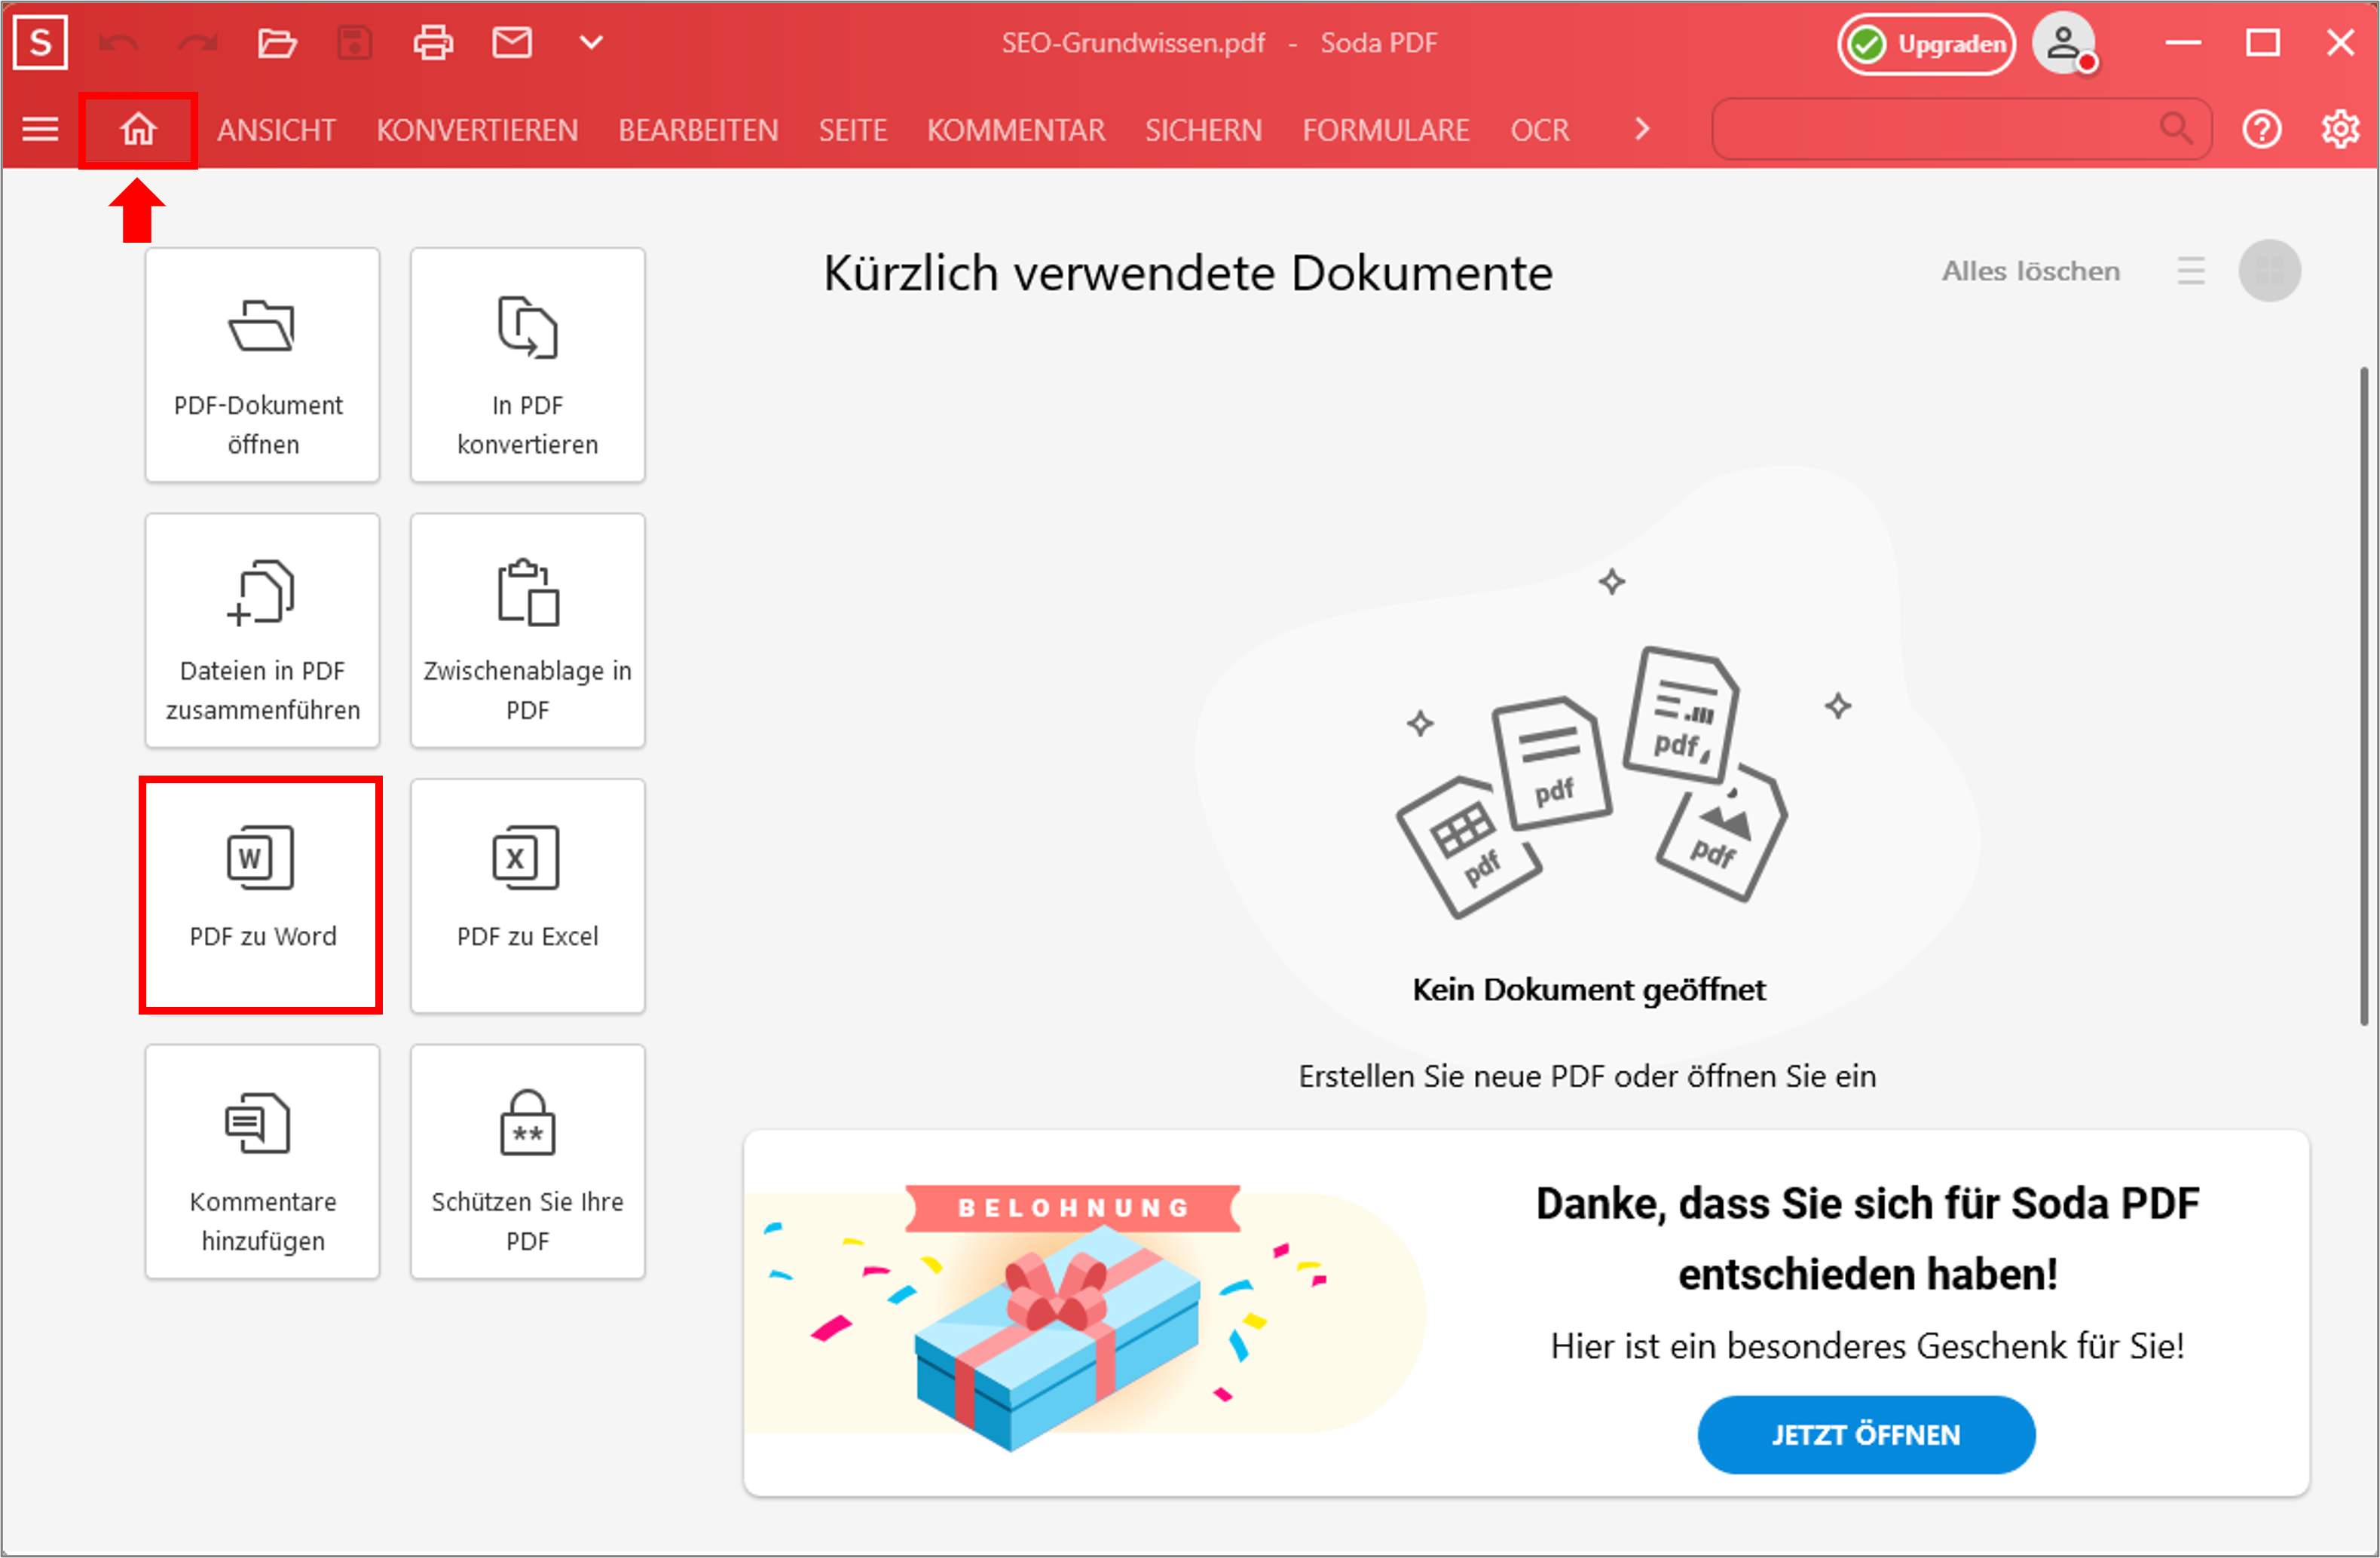Open help with the question mark icon
Image resolution: width=2380 pixels, height=1558 pixels.
coord(2261,129)
